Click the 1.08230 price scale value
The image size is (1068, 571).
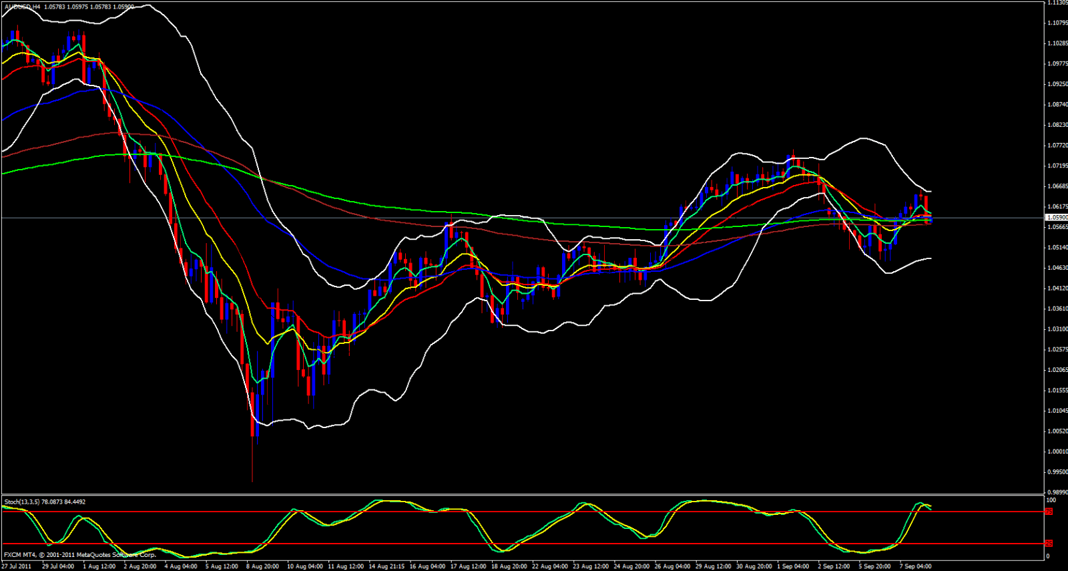point(1057,125)
